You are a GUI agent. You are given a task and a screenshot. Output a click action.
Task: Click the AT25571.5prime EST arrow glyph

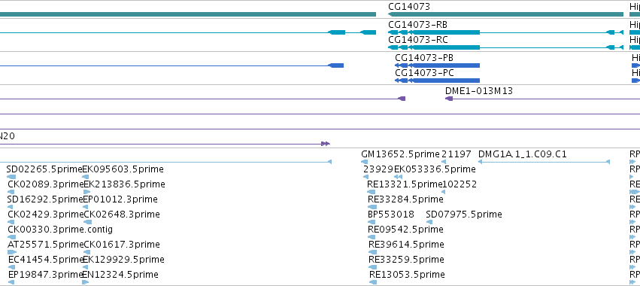(12, 252)
